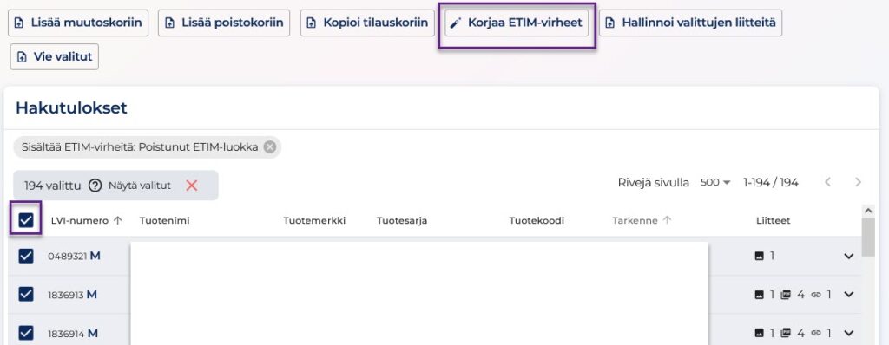This screenshot has width=889, height=345.
Task: Remove the Poistunut ETIM-luokka filter chip
Action: tap(270, 147)
